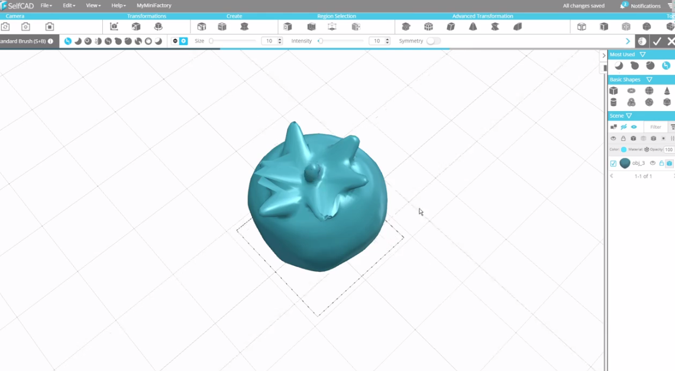Click the third Camera section icon
Viewport: 675px width, 371px height.
point(50,27)
